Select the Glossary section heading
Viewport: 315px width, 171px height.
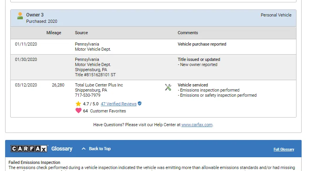pyautogui.click(x=62, y=149)
